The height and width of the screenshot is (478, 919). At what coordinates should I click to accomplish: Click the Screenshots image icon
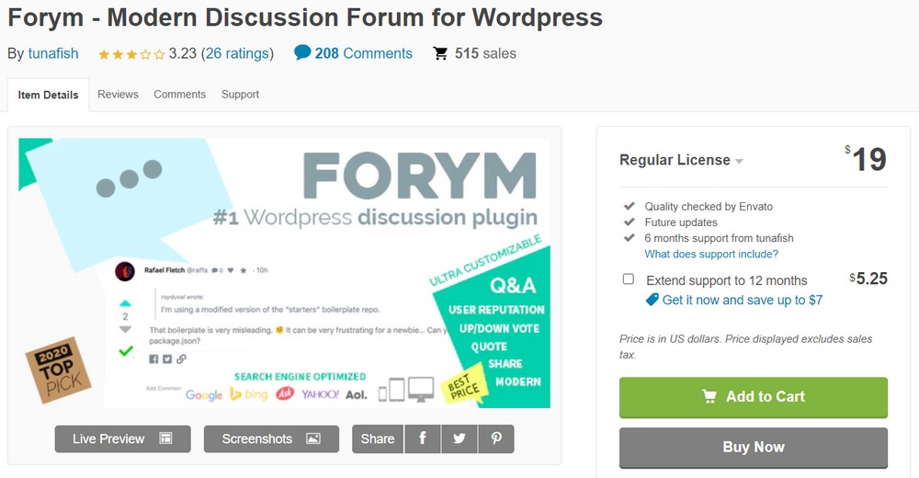click(313, 438)
